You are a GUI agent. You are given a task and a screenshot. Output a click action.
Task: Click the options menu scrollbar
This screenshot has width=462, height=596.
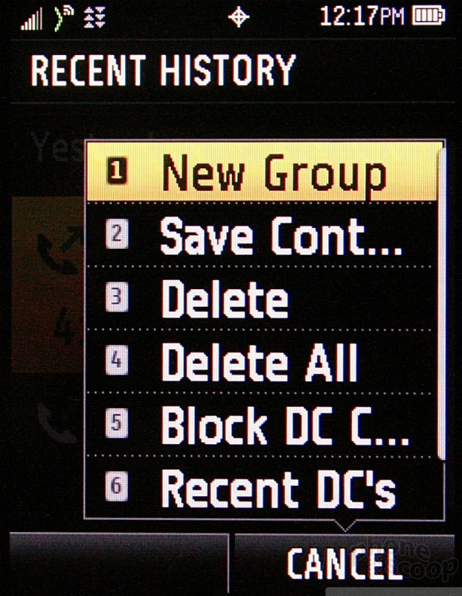[442, 304]
